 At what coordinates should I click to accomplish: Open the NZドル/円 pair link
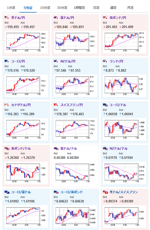point(68,61)
